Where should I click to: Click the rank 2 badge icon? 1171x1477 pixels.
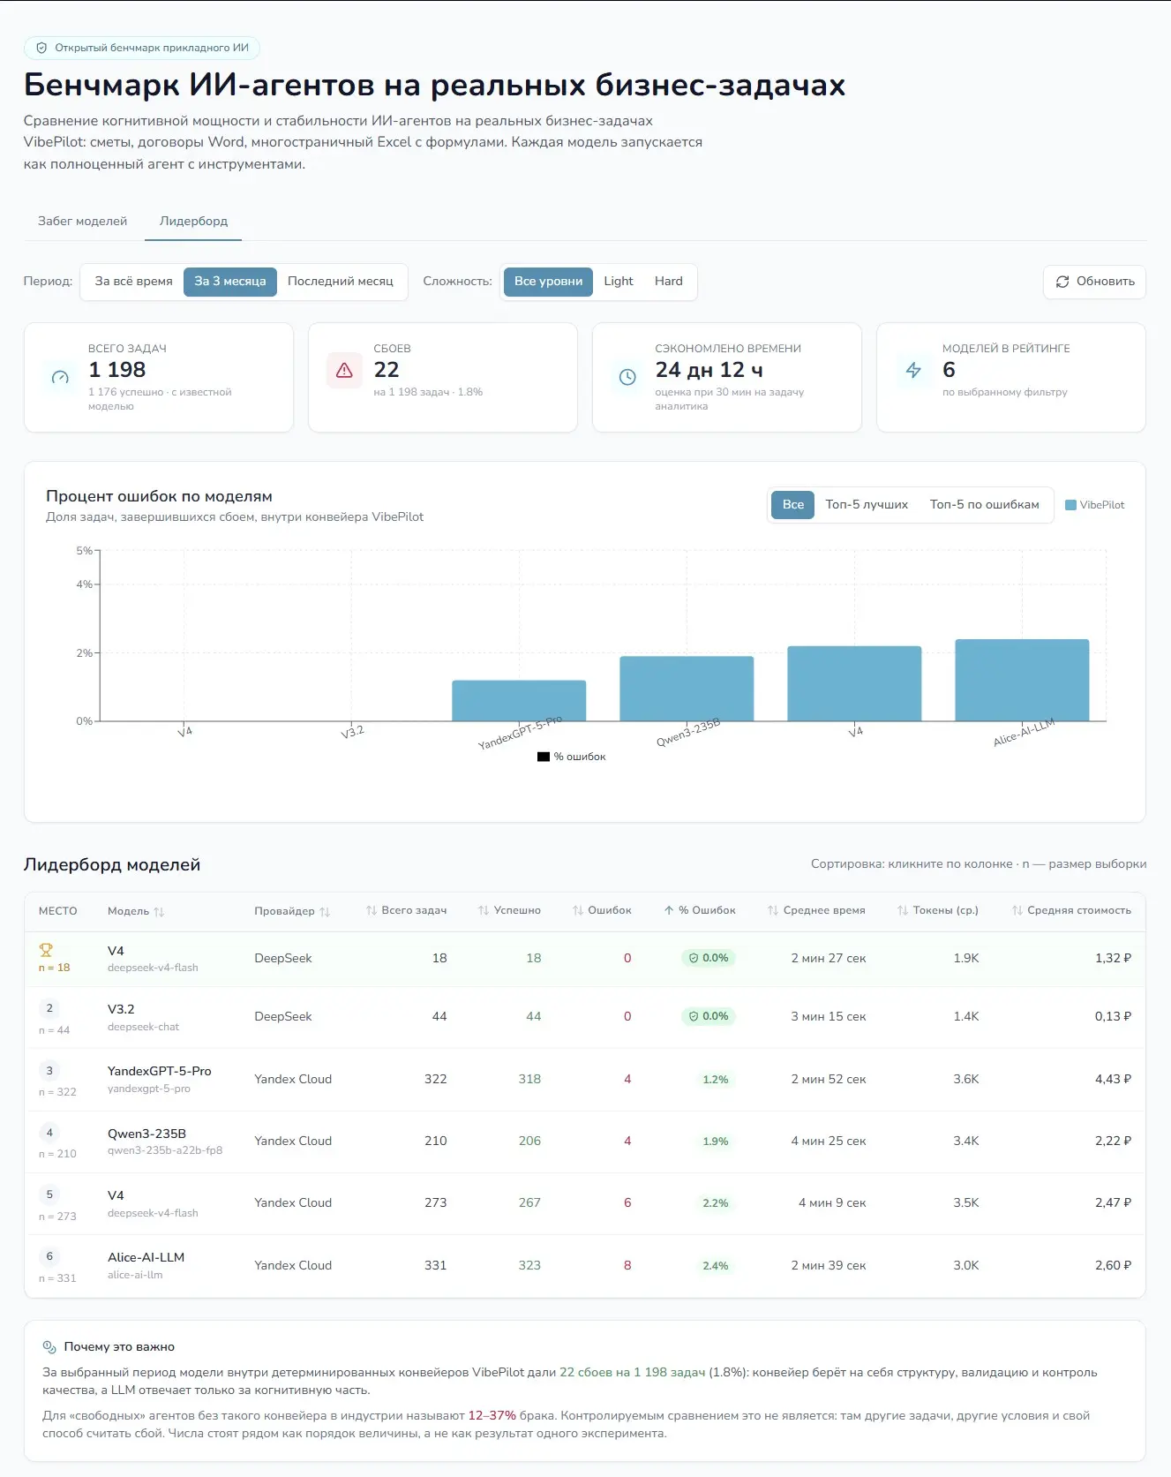point(49,1008)
